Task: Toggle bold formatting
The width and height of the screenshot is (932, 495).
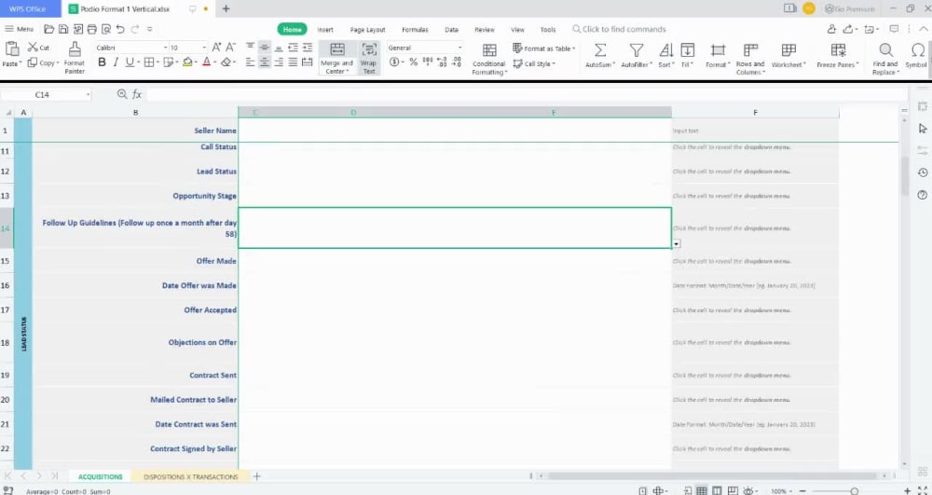Action: pyautogui.click(x=102, y=62)
